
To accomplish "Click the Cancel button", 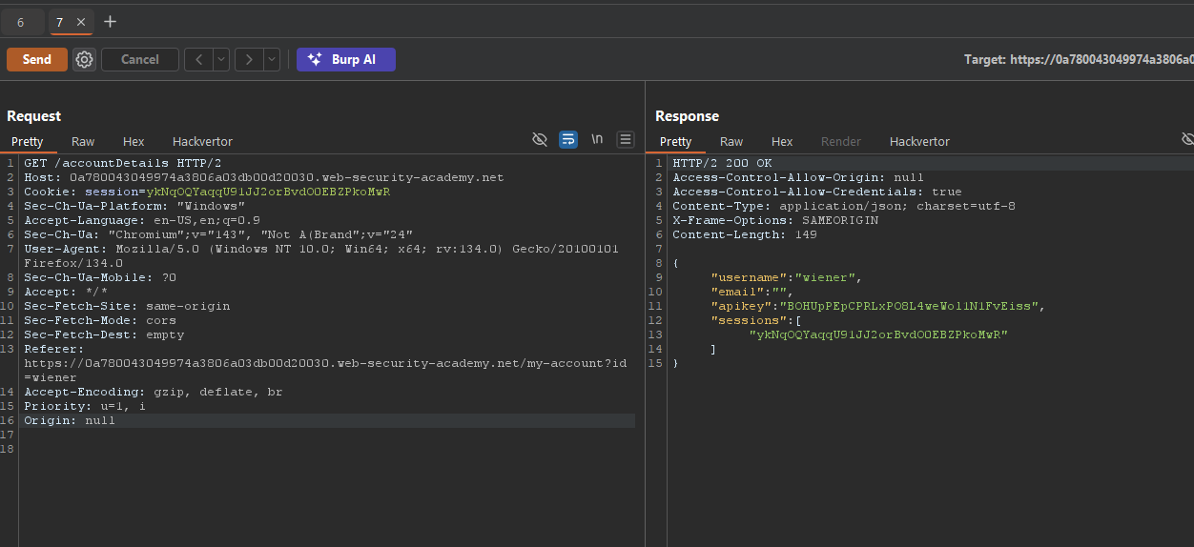I will [x=139, y=59].
